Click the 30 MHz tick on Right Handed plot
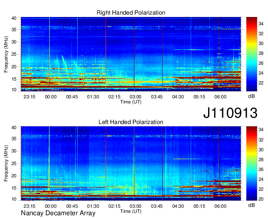Image resolution: width=268 pixels, height=218 pixels. point(14,42)
